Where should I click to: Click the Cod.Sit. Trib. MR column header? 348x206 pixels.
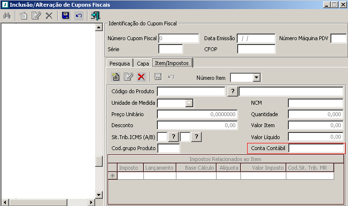pyautogui.click(x=310, y=168)
